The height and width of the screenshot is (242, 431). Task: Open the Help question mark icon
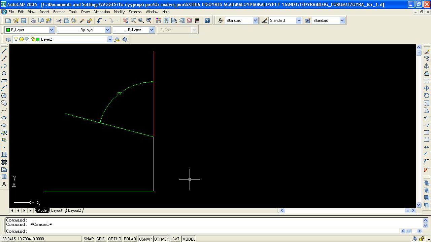coord(207,21)
